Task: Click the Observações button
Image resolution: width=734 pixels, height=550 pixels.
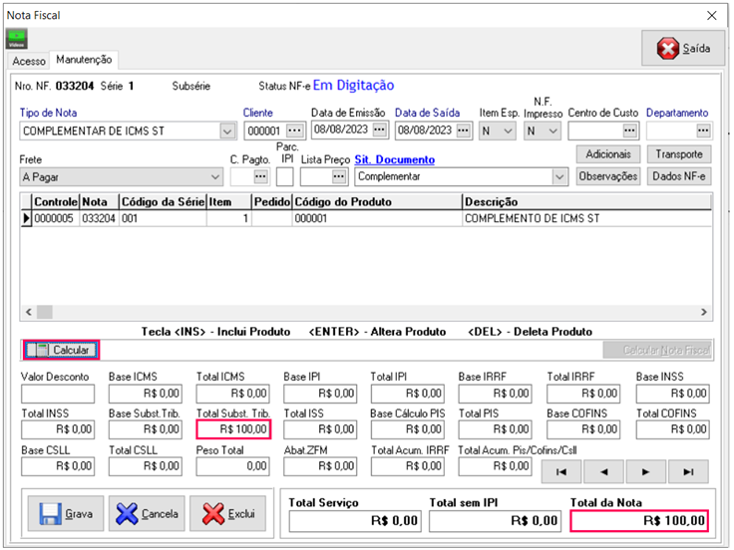Action: click(608, 176)
